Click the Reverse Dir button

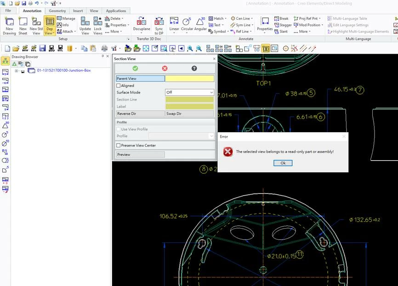[x=140, y=113]
